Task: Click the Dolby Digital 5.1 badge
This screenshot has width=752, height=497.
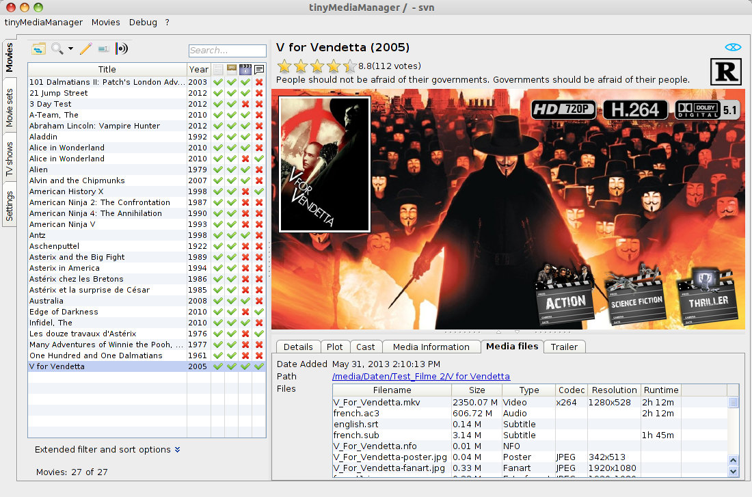Action: [706, 110]
